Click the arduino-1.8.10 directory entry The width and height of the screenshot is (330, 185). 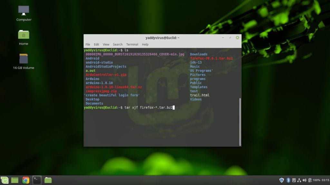pyautogui.click(x=99, y=83)
